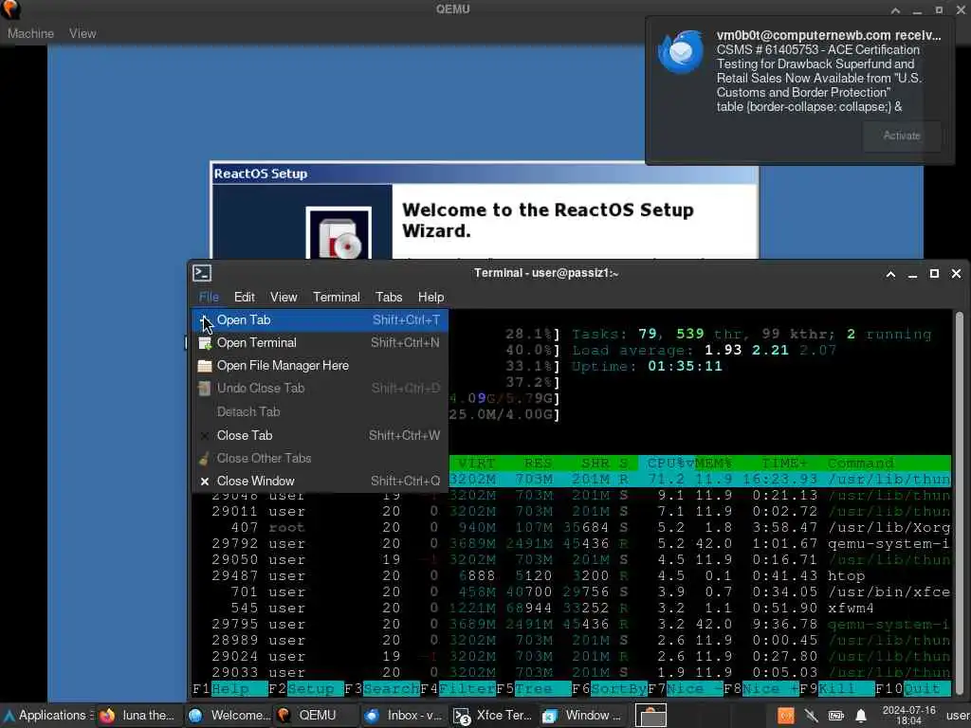Switch to 'Window ...' taskbar item
The width and height of the screenshot is (971, 728).
[582, 716]
